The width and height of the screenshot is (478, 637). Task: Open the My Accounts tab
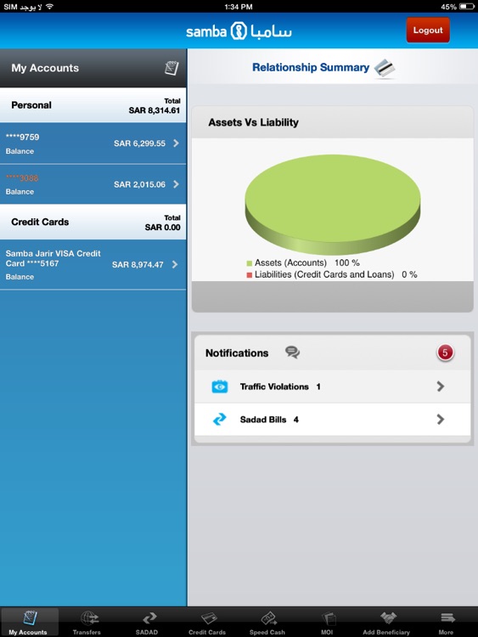(x=29, y=622)
